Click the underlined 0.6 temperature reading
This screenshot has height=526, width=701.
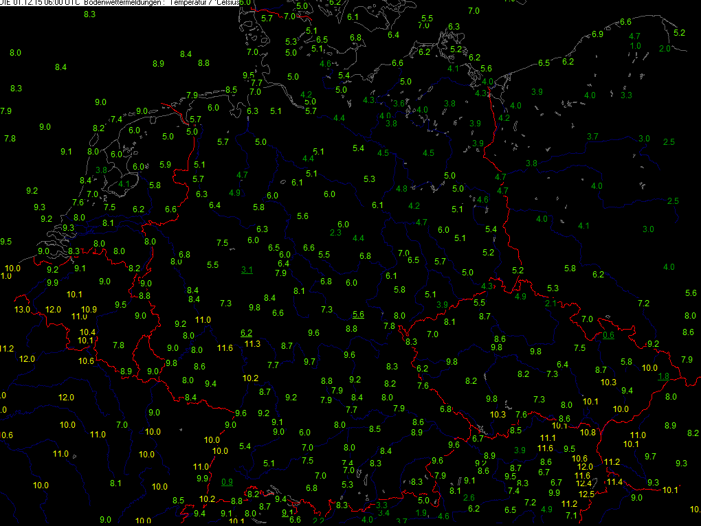click(608, 335)
